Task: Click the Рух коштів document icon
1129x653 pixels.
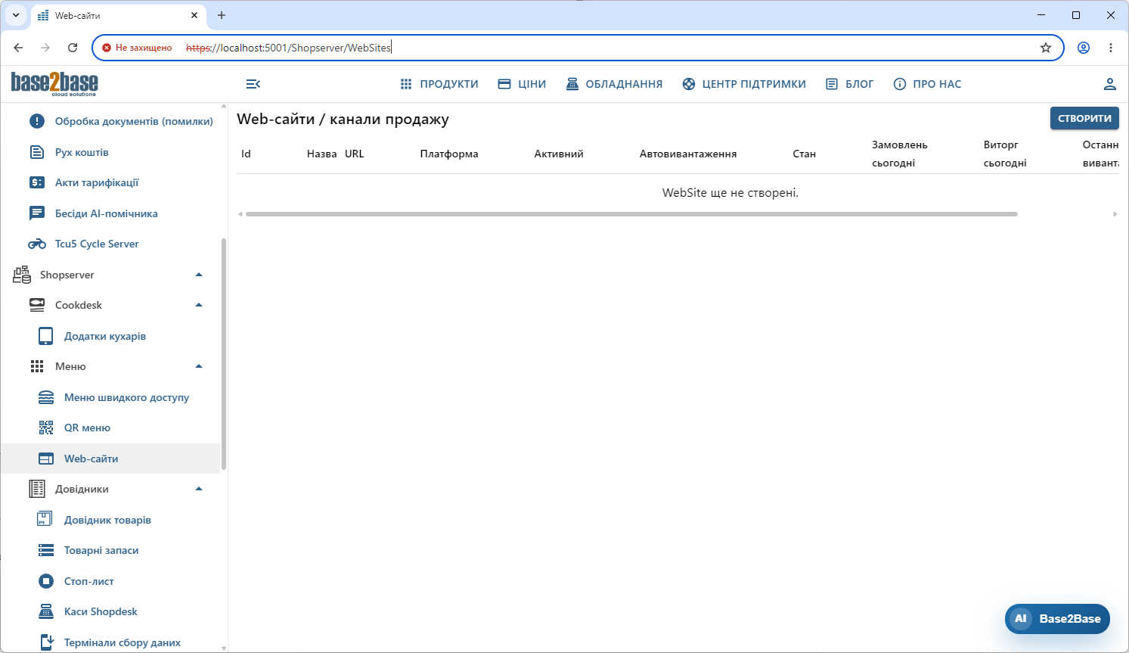Action: 37,152
